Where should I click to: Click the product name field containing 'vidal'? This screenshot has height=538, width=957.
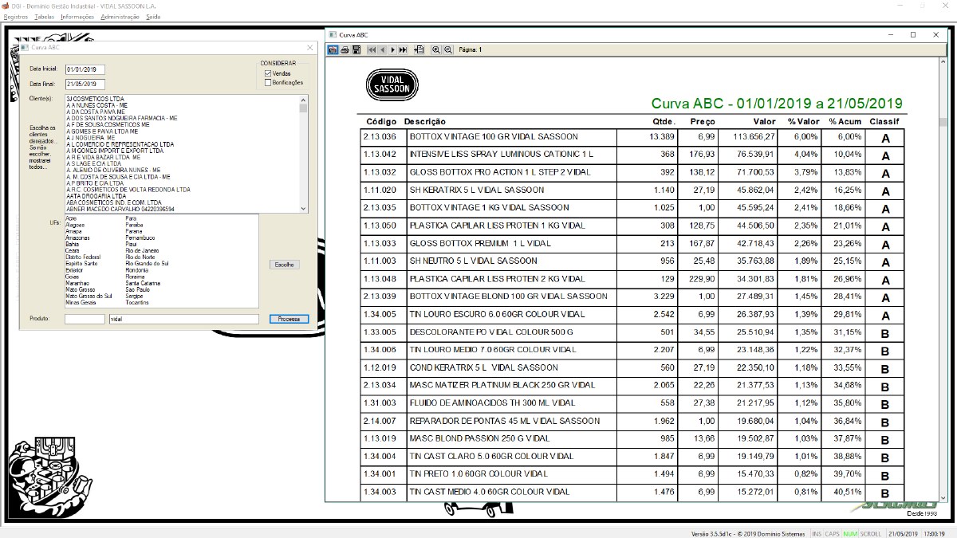pyautogui.click(x=184, y=319)
